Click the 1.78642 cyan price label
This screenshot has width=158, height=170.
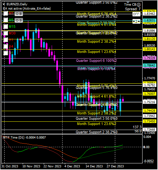[149, 65]
